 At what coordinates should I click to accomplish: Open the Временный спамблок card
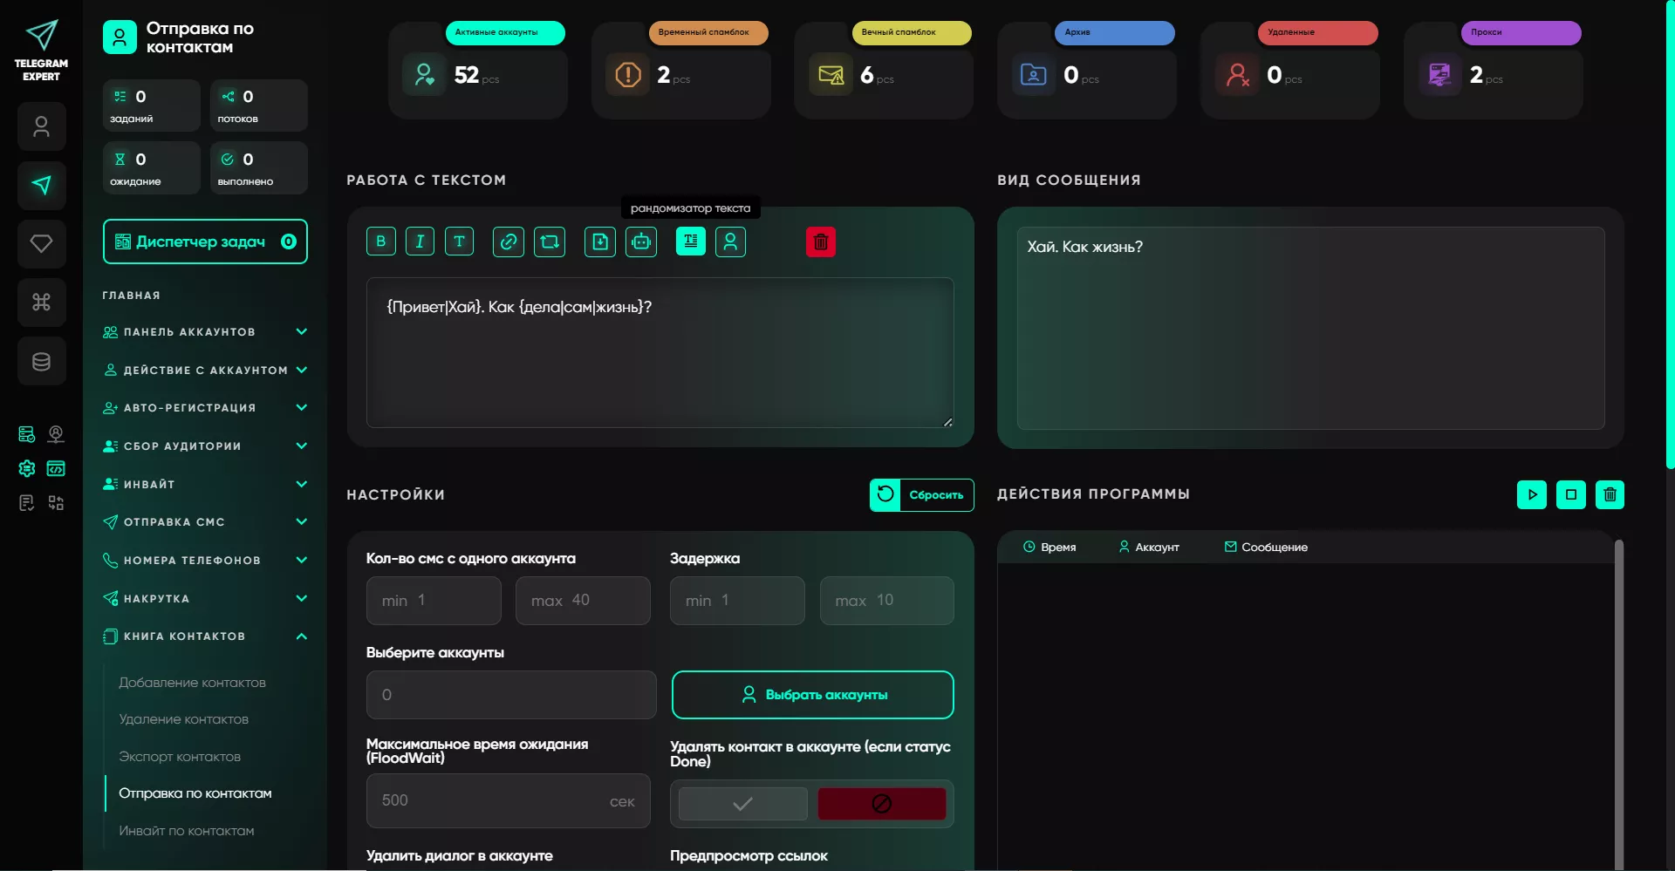[681, 70]
